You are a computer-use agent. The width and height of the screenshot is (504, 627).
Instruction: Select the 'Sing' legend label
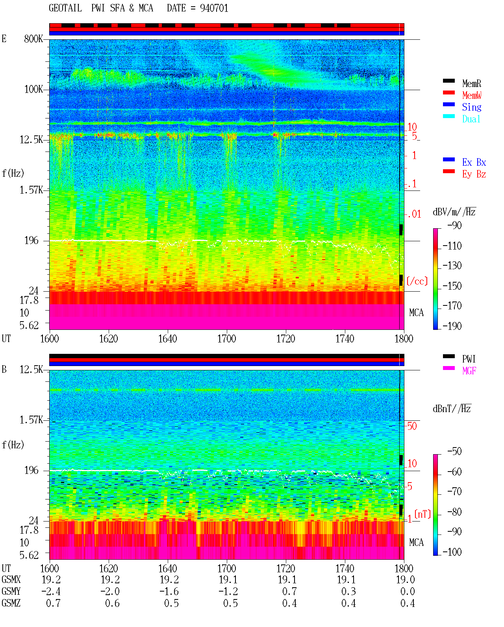[x=472, y=107]
